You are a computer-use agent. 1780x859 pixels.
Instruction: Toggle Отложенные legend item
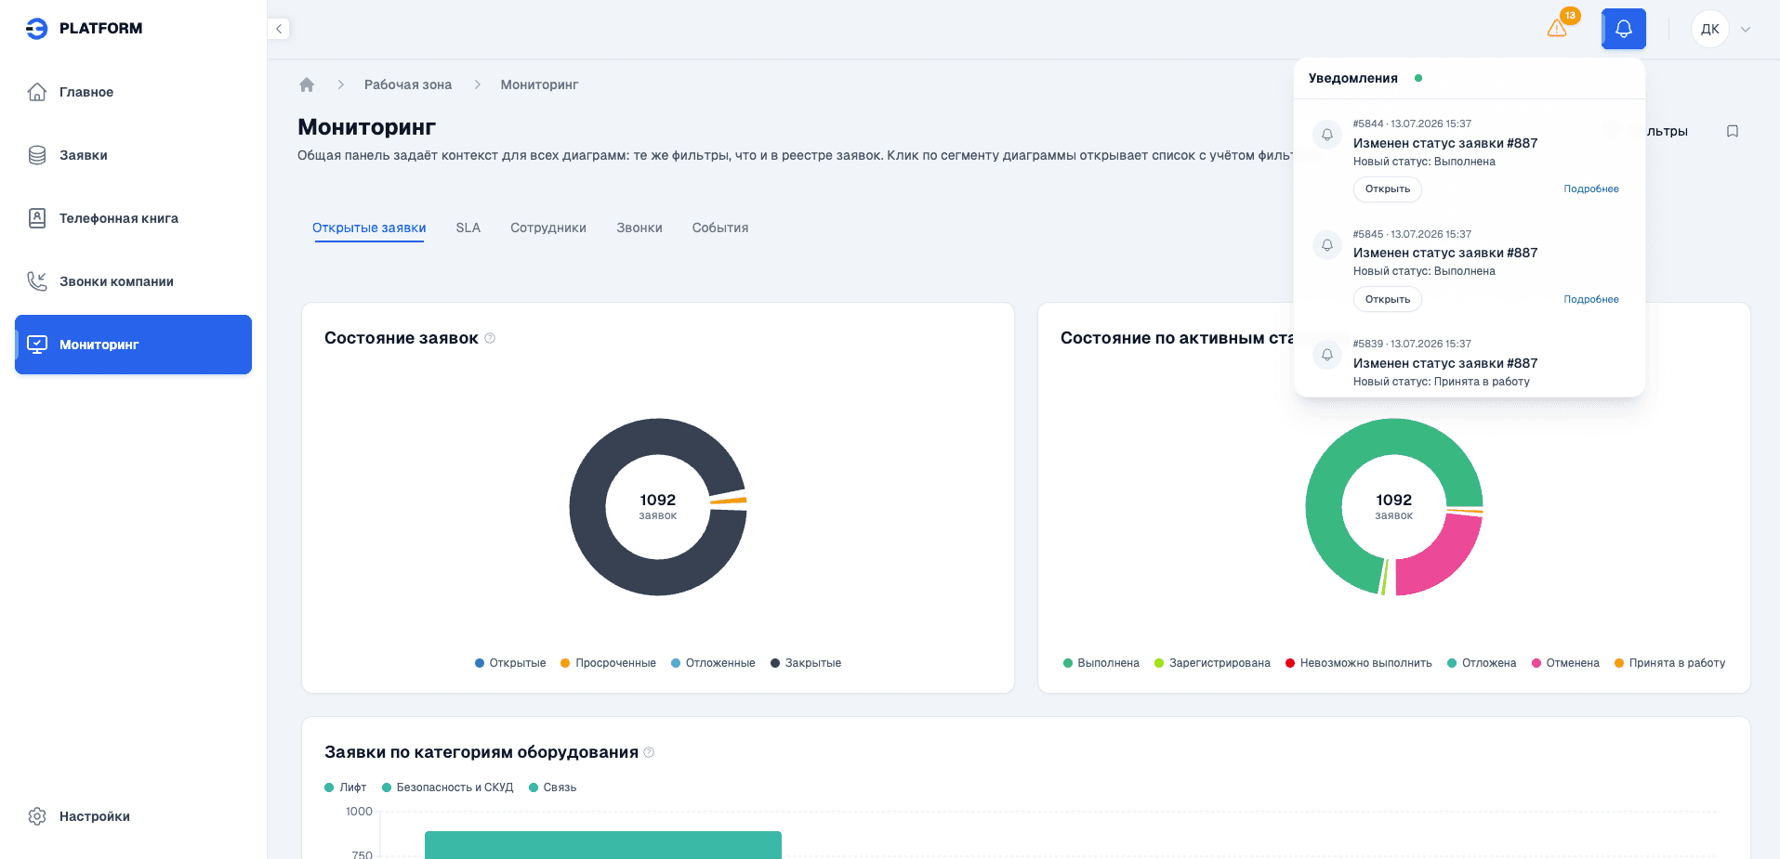click(713, 663)
